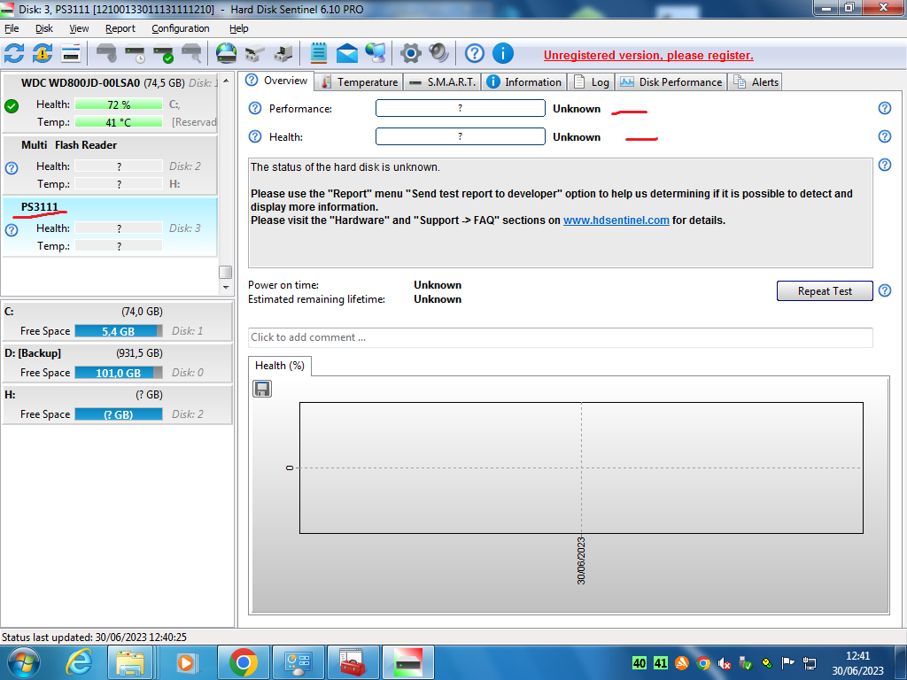Image resolution: width=907 pixels, height=680 pixels.
Task: Open the gear configuration toolbar icon
Action: (x=411, y=53)
